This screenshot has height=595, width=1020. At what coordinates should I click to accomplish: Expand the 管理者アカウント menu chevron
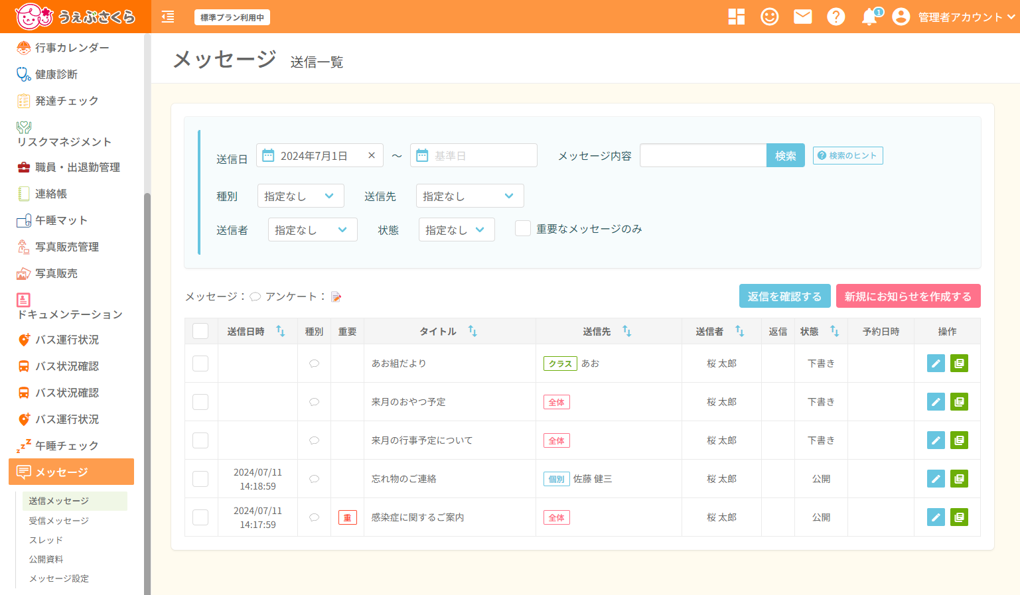click(1011, 17)
